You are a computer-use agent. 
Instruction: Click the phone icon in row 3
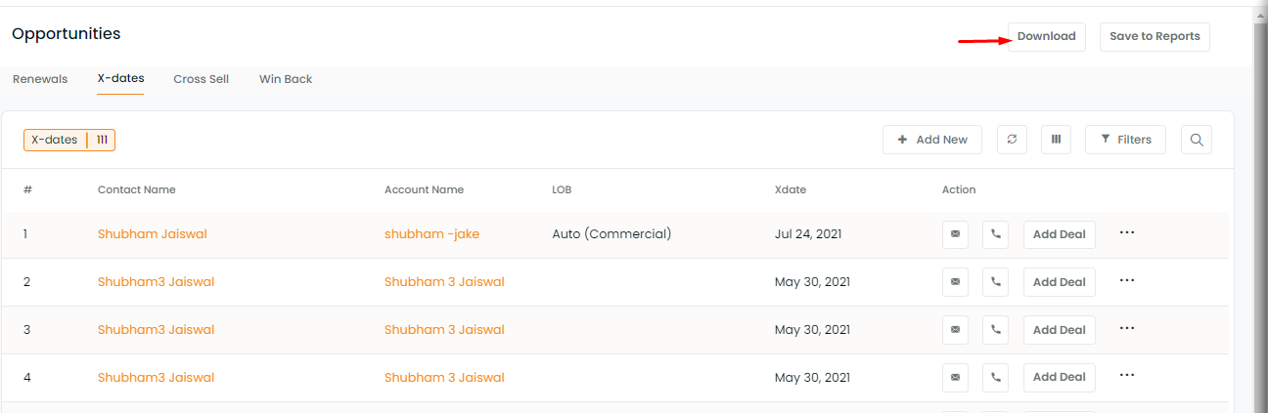[x=995, y=330]
